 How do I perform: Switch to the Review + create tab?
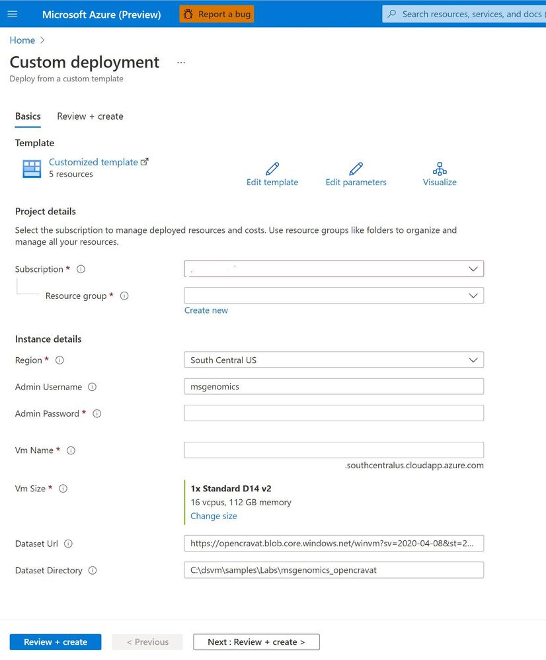[90, 116]
